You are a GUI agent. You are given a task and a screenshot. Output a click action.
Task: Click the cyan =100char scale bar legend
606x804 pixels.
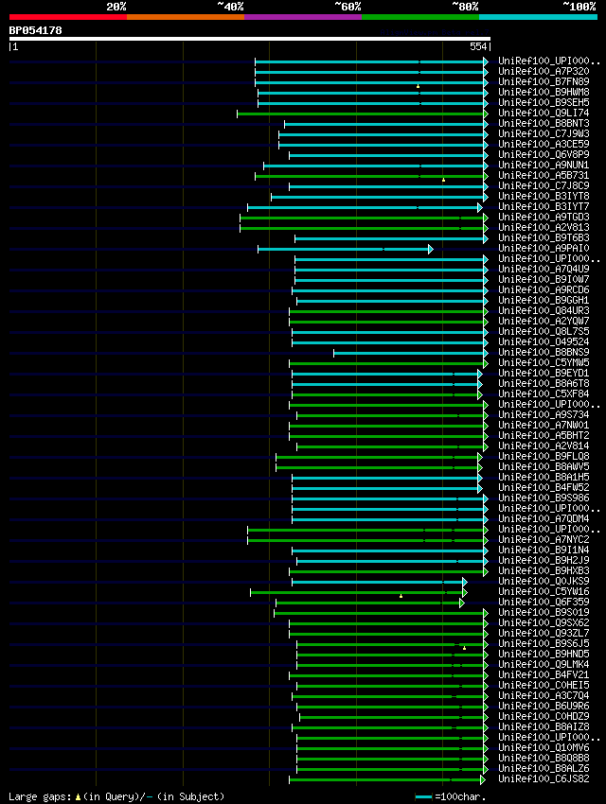click(x=424, y=796)
